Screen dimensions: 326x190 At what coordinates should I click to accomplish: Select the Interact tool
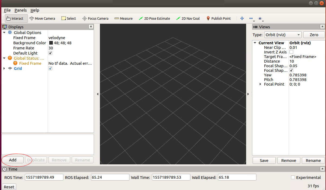pos(15,18)
